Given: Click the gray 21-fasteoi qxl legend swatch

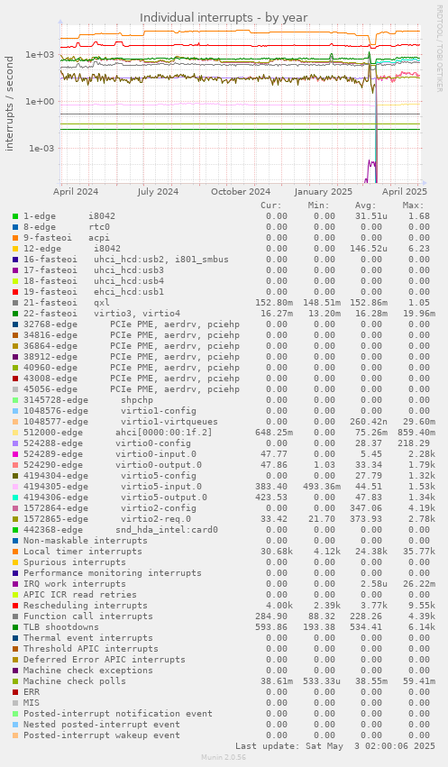Looking at the screenshot, I should point(15,303).
